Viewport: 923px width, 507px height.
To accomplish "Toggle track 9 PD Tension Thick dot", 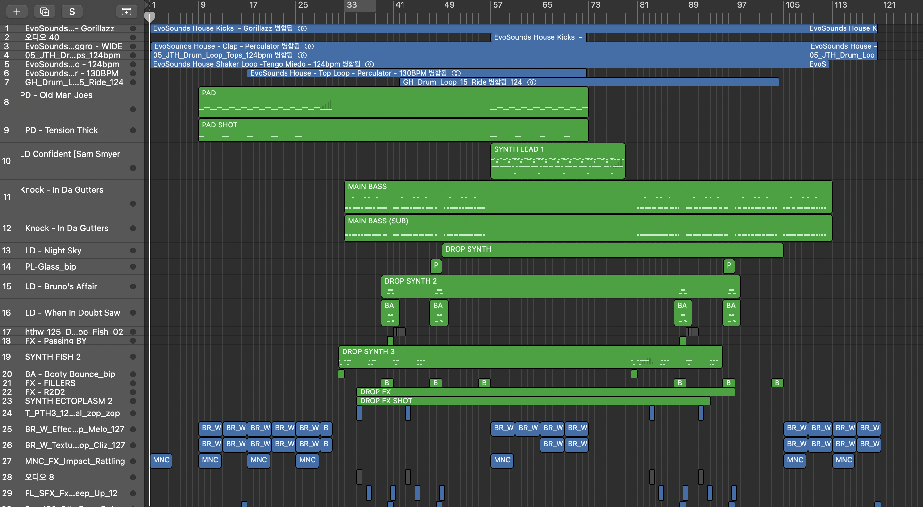I will pyautogui.click(x=133, y=130).
